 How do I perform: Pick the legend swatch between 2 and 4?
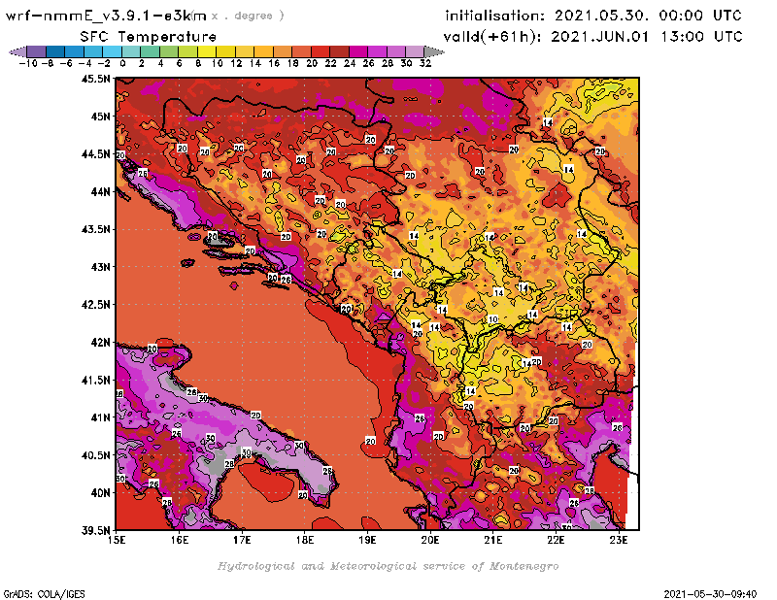150,51
